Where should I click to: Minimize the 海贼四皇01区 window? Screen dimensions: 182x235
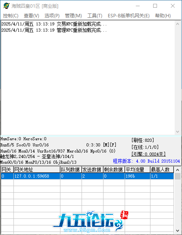click(x=138, y=6)
